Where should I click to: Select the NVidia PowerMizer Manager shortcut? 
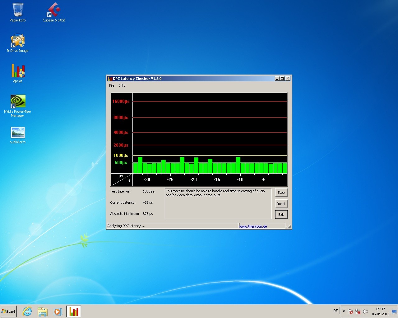tap(18, 106)
